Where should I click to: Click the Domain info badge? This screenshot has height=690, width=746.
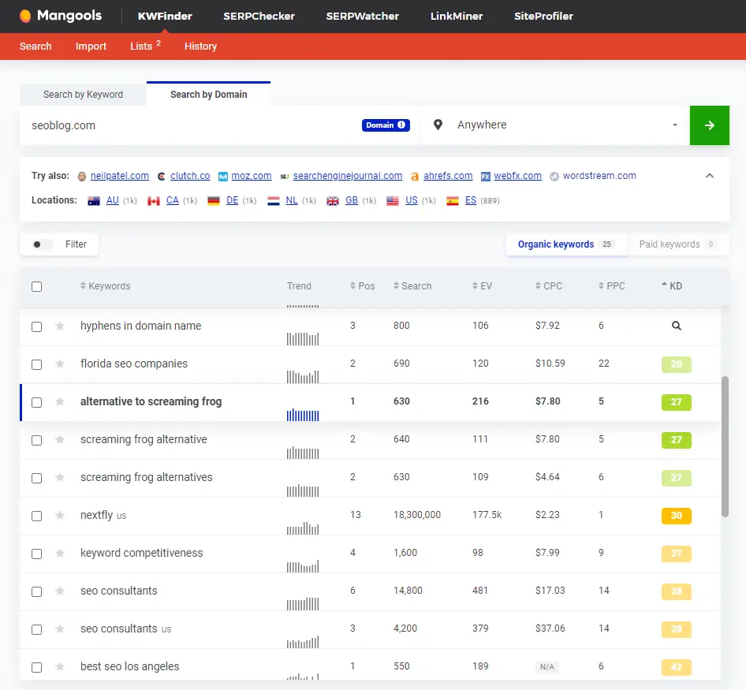386,125
